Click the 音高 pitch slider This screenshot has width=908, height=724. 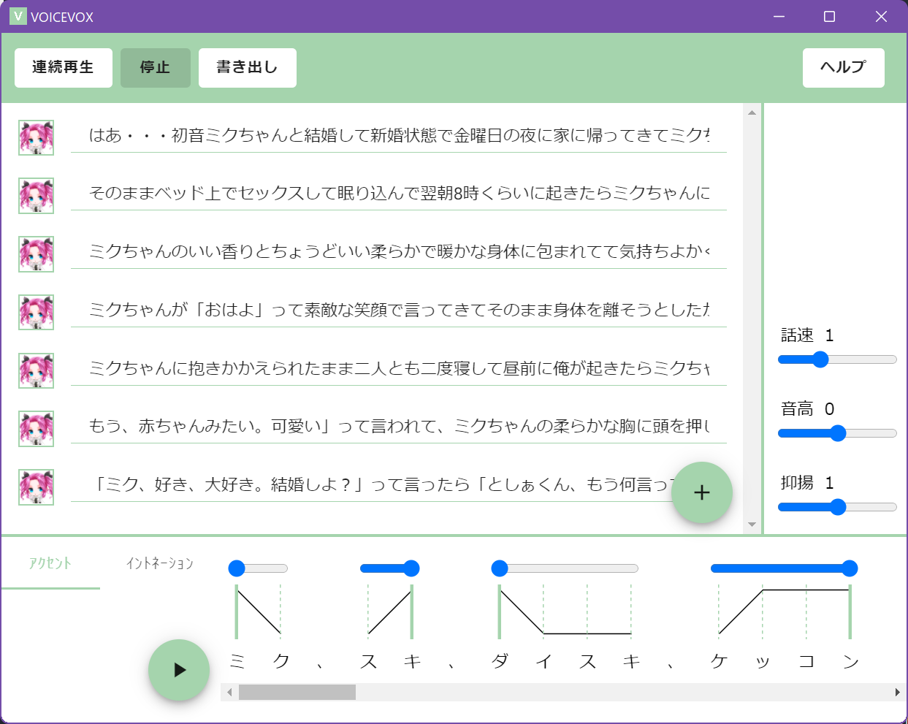[x=837, y=433]
